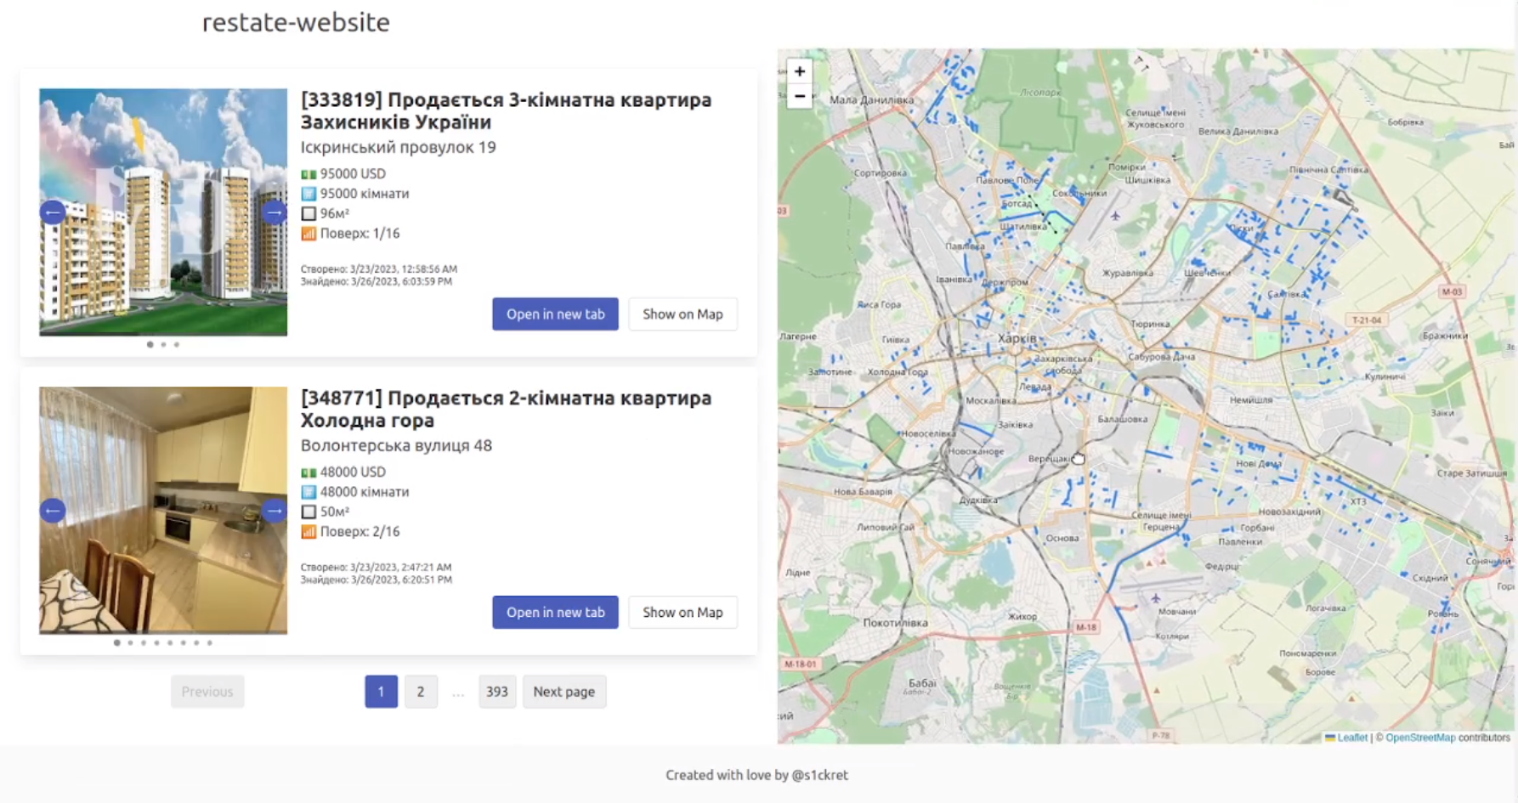
Task: Open listing 348771 in new tab
Action: point(555,613)
